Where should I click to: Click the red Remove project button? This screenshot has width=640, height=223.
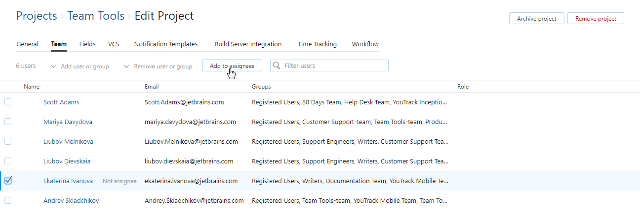[x=596, y=19]
